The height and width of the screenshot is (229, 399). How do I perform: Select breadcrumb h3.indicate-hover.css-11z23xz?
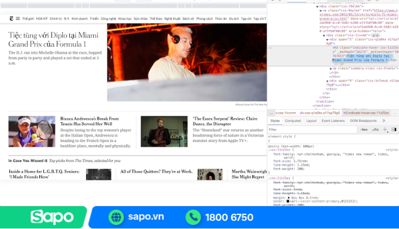[x=366, y=113]
